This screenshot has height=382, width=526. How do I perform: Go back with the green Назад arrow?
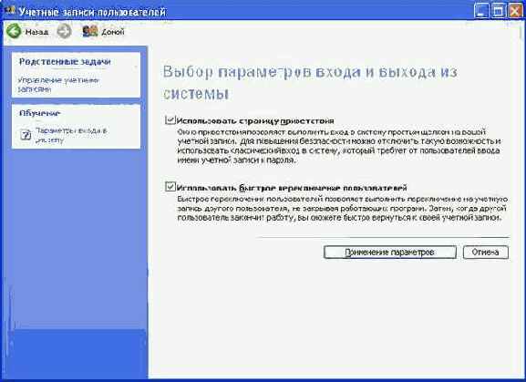click(14, 31)
